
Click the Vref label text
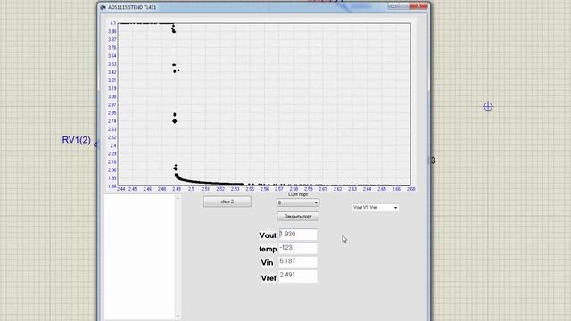(x=269, y=278)
